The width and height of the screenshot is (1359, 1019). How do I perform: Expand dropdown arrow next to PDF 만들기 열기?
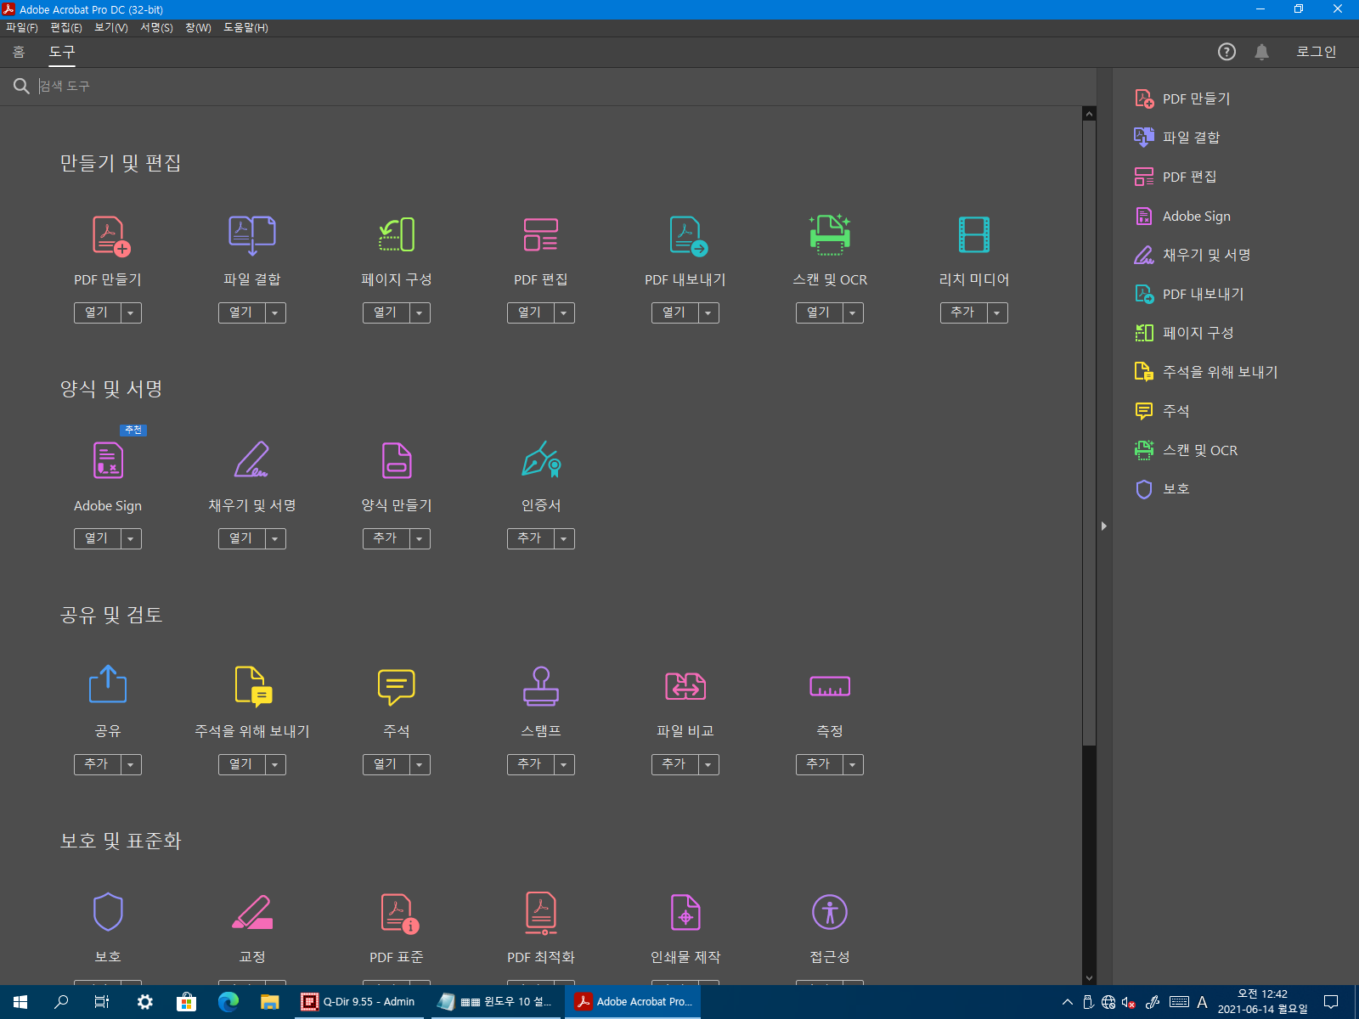coord(130,312)
